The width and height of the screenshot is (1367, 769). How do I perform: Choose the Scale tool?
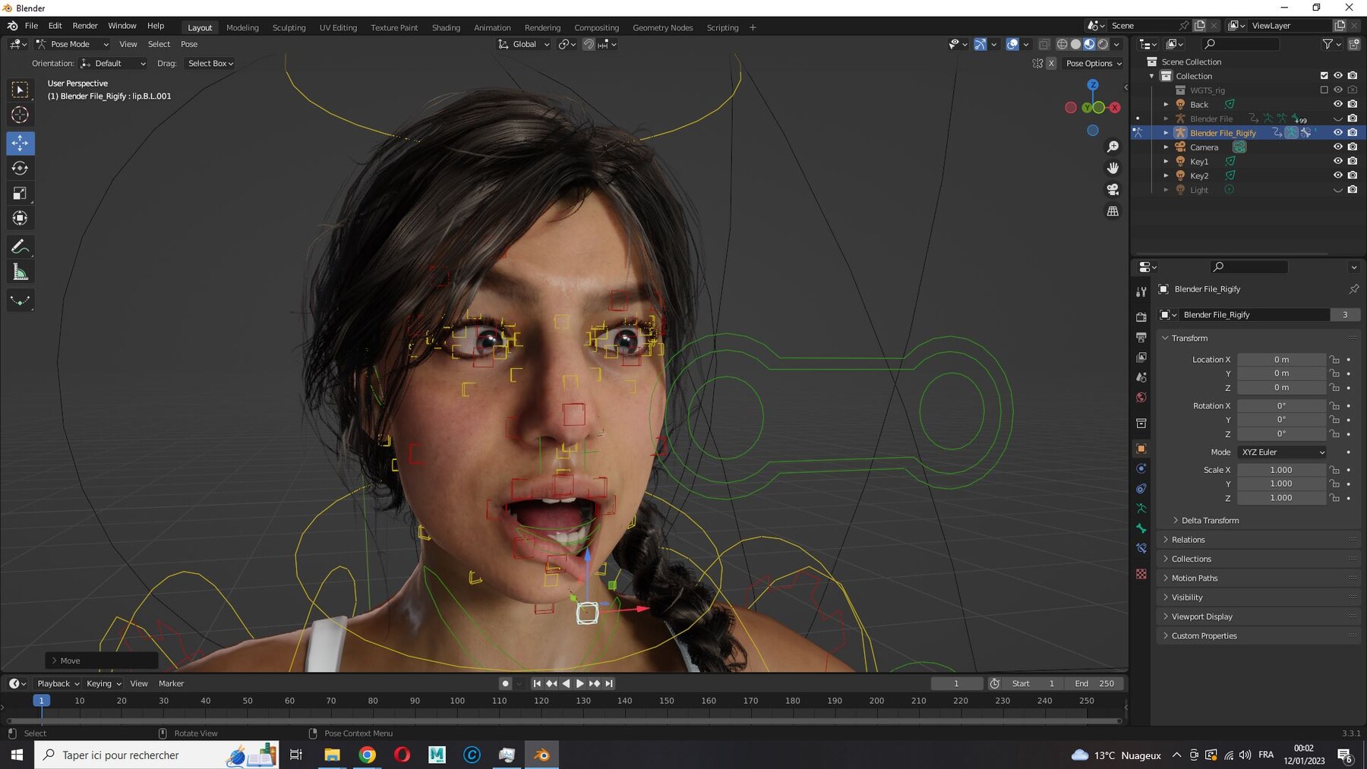pos(21,193)
